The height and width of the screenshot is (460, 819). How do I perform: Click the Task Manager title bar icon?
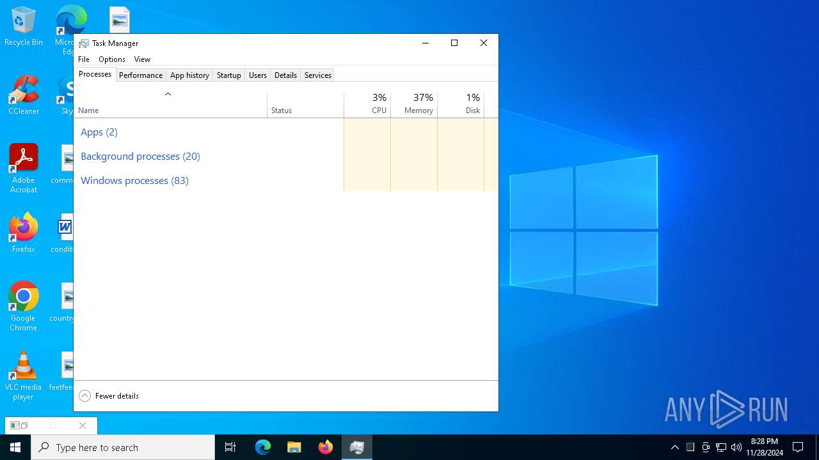click(84, 43)
